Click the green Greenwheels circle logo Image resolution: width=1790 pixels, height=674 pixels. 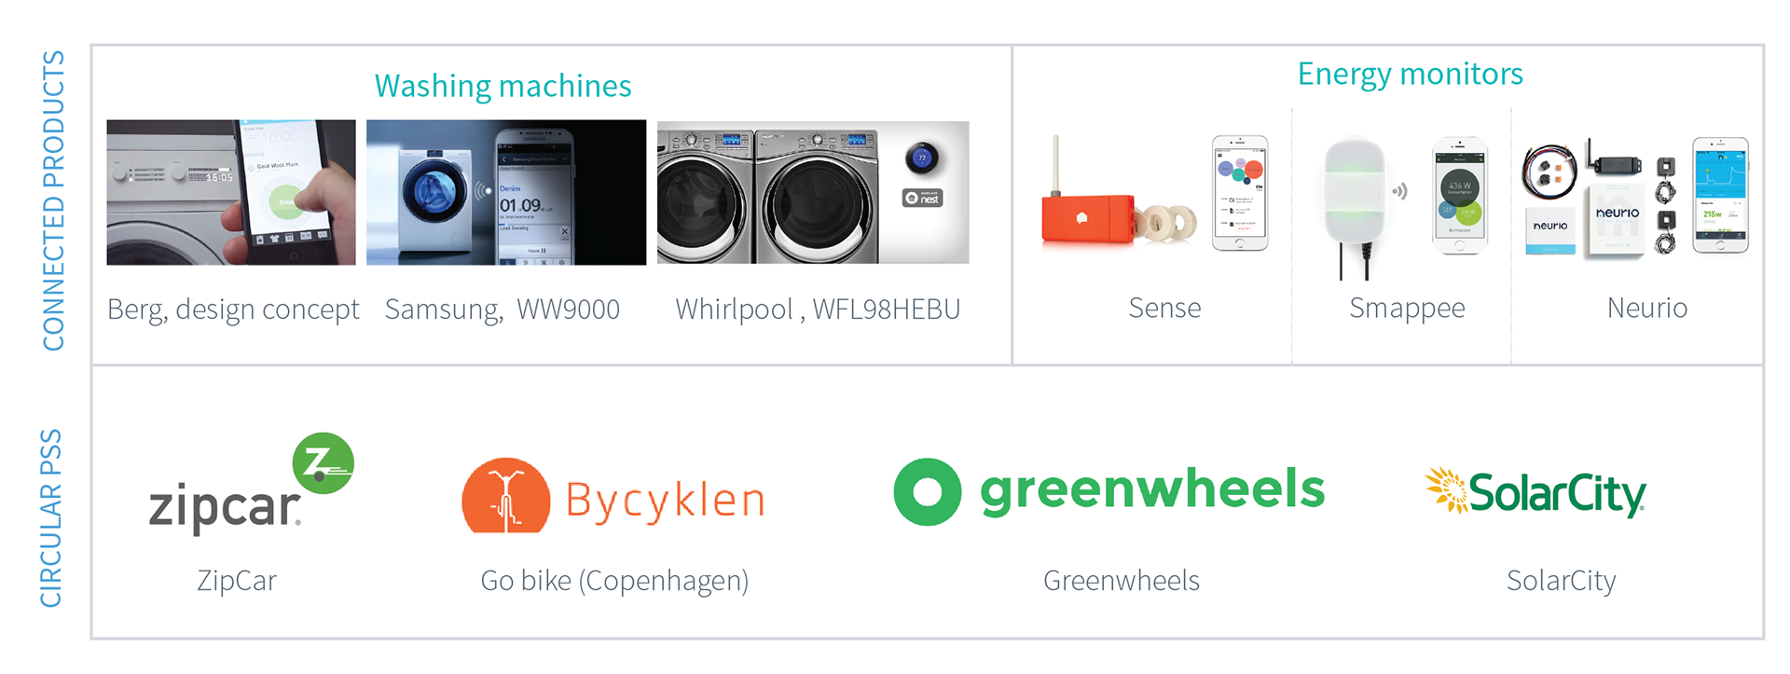[x=927, y=491]
